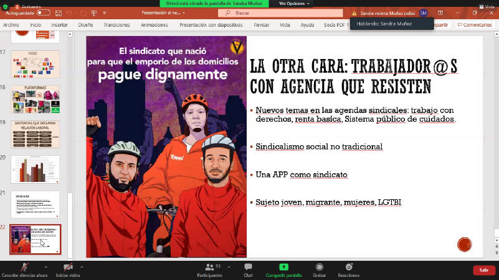
Task: Switch to the Insertar tab
Action: pos(60,25)
